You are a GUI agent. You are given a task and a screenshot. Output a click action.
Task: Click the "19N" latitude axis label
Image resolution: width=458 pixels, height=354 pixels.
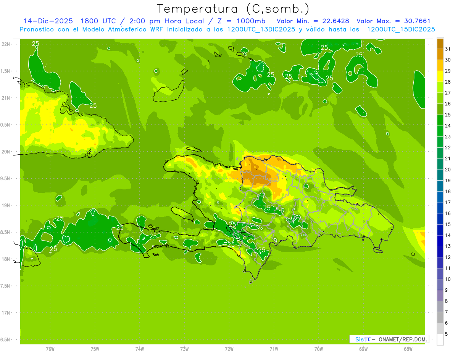coord(6,205)
